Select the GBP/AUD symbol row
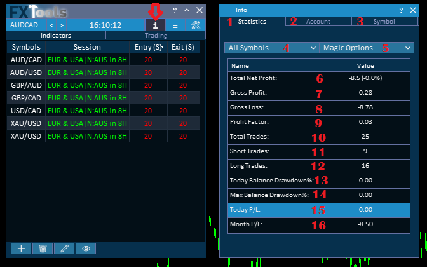The image size is (427, 267). [103, 85]
